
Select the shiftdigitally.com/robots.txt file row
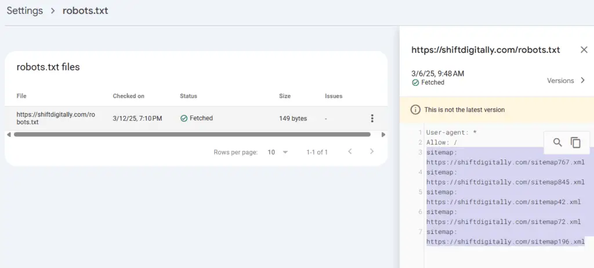(196, 118)
